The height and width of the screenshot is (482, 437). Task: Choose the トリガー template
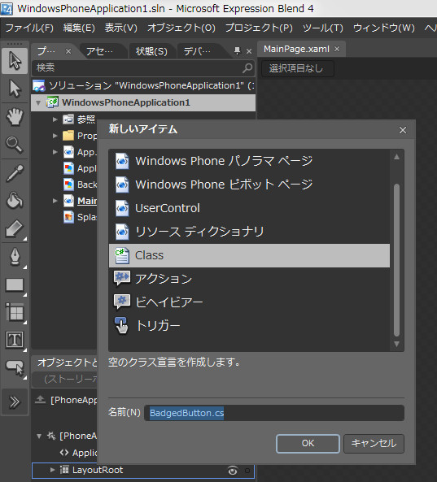point(249,326)
